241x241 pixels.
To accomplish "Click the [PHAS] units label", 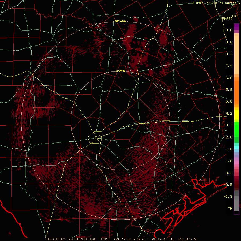I will [226, 18].
